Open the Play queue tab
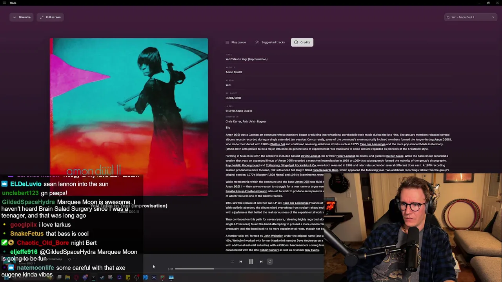This screenshot has height=282, width=502. tap(236, 42)
